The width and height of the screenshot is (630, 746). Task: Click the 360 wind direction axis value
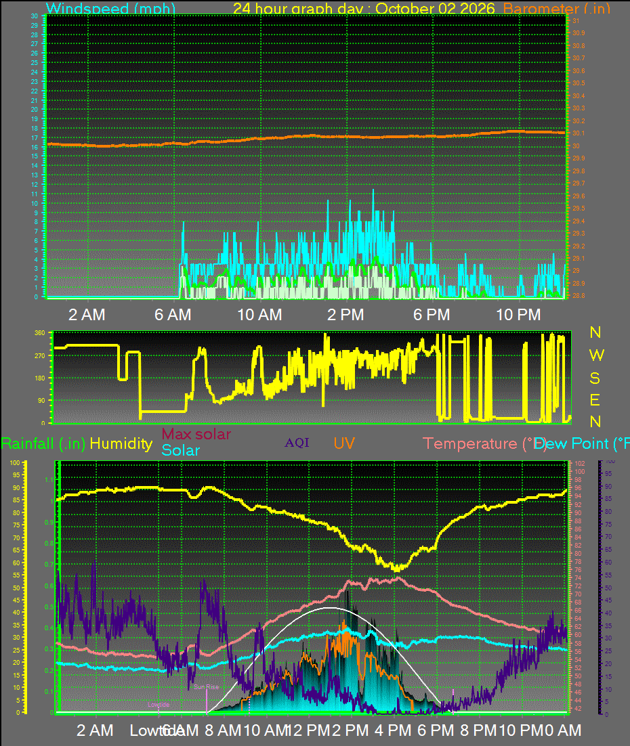(x=40, y=333)
